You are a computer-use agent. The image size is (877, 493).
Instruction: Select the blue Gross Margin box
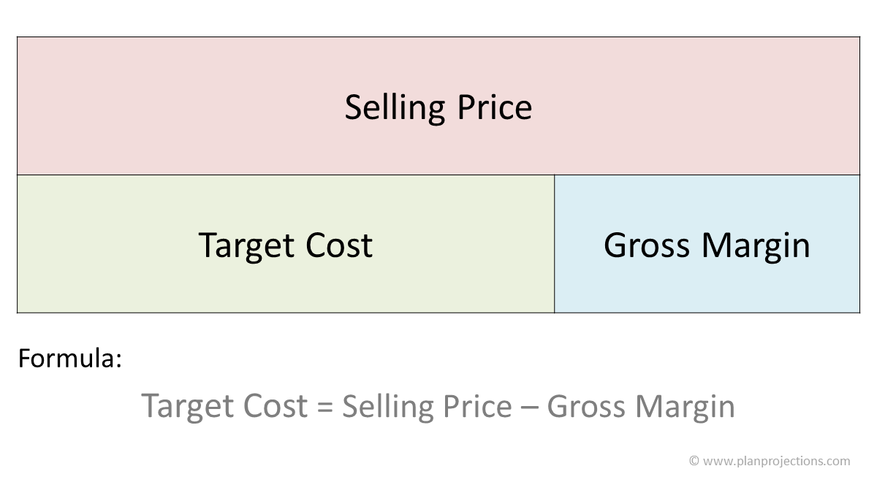707,244
